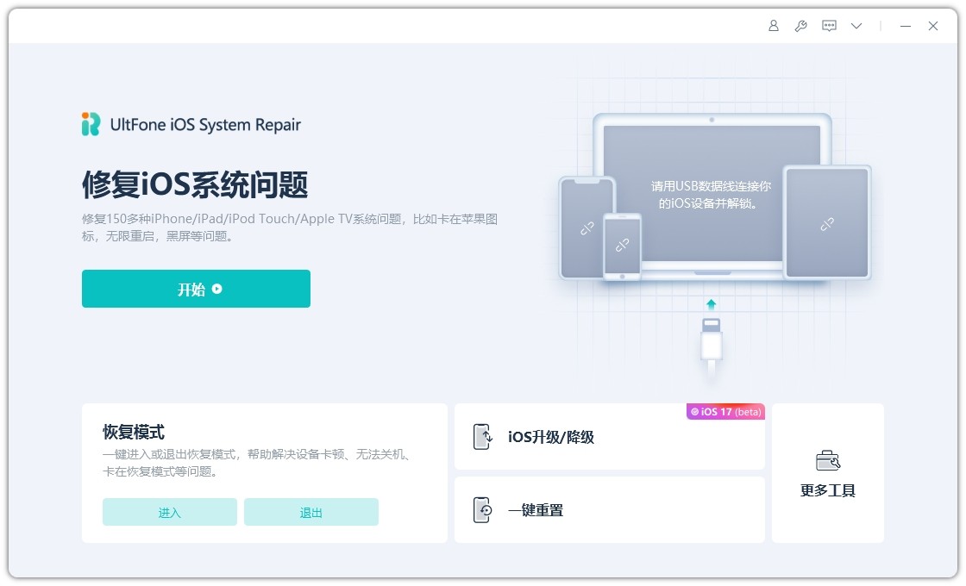Expand the title bar dropdown chevron
This screenshot has height=586, width=966.
856,26
